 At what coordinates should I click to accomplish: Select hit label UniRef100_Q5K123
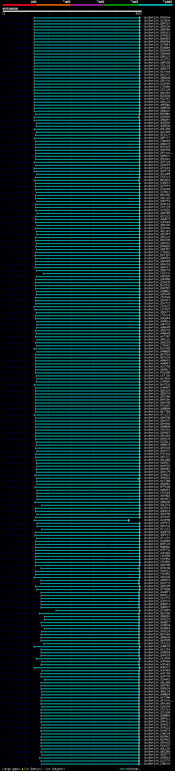pos(157,57)
